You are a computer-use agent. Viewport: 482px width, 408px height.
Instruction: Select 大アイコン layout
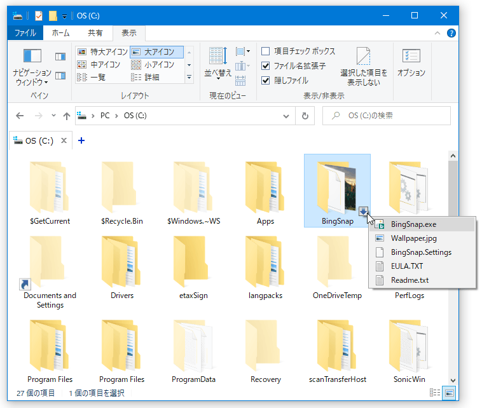(157, 51)
